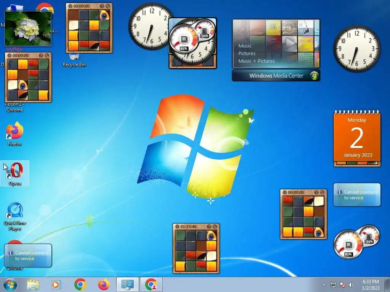Click the toucan eye tile in the puzzle above Recycle Bin
Image resolution: width=390 pixels, height=292 pixels.
click(x=104, y=15)
